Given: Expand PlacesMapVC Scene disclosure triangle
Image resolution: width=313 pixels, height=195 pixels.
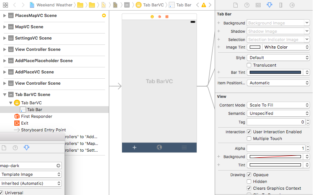Looking at the screenshot, I should pos(5,15).
